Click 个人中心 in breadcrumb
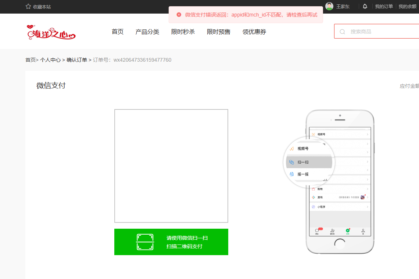This screenshot has width=419, height=279. pyautogui.click(x=50, y=60)
